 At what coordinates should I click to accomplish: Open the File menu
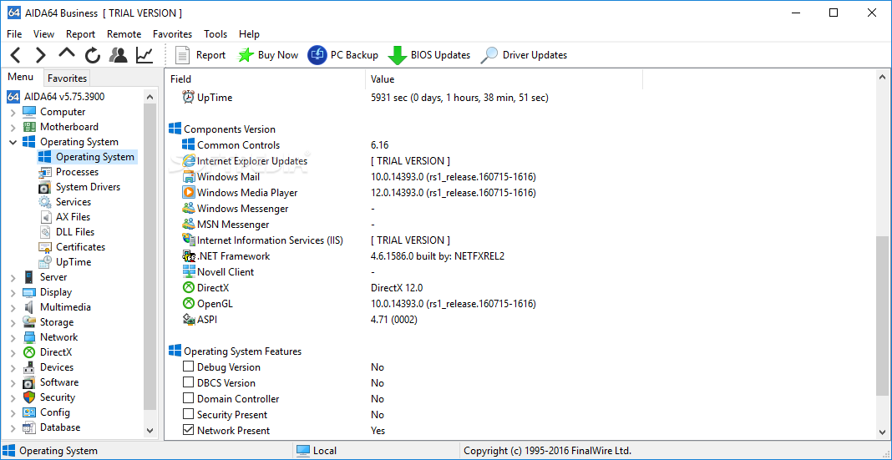click(14, 34)
